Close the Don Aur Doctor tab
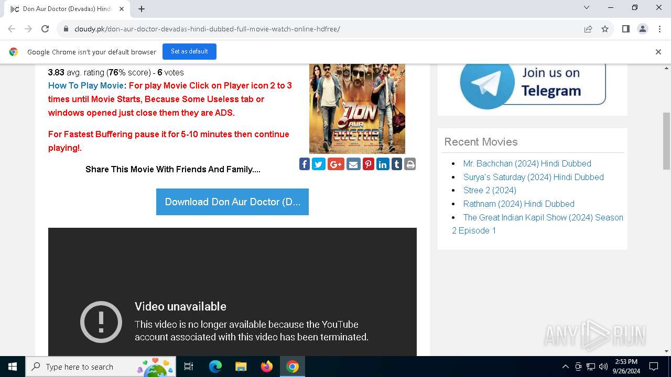671x377 pixels. pyautogui.click(x=122, y=8)
